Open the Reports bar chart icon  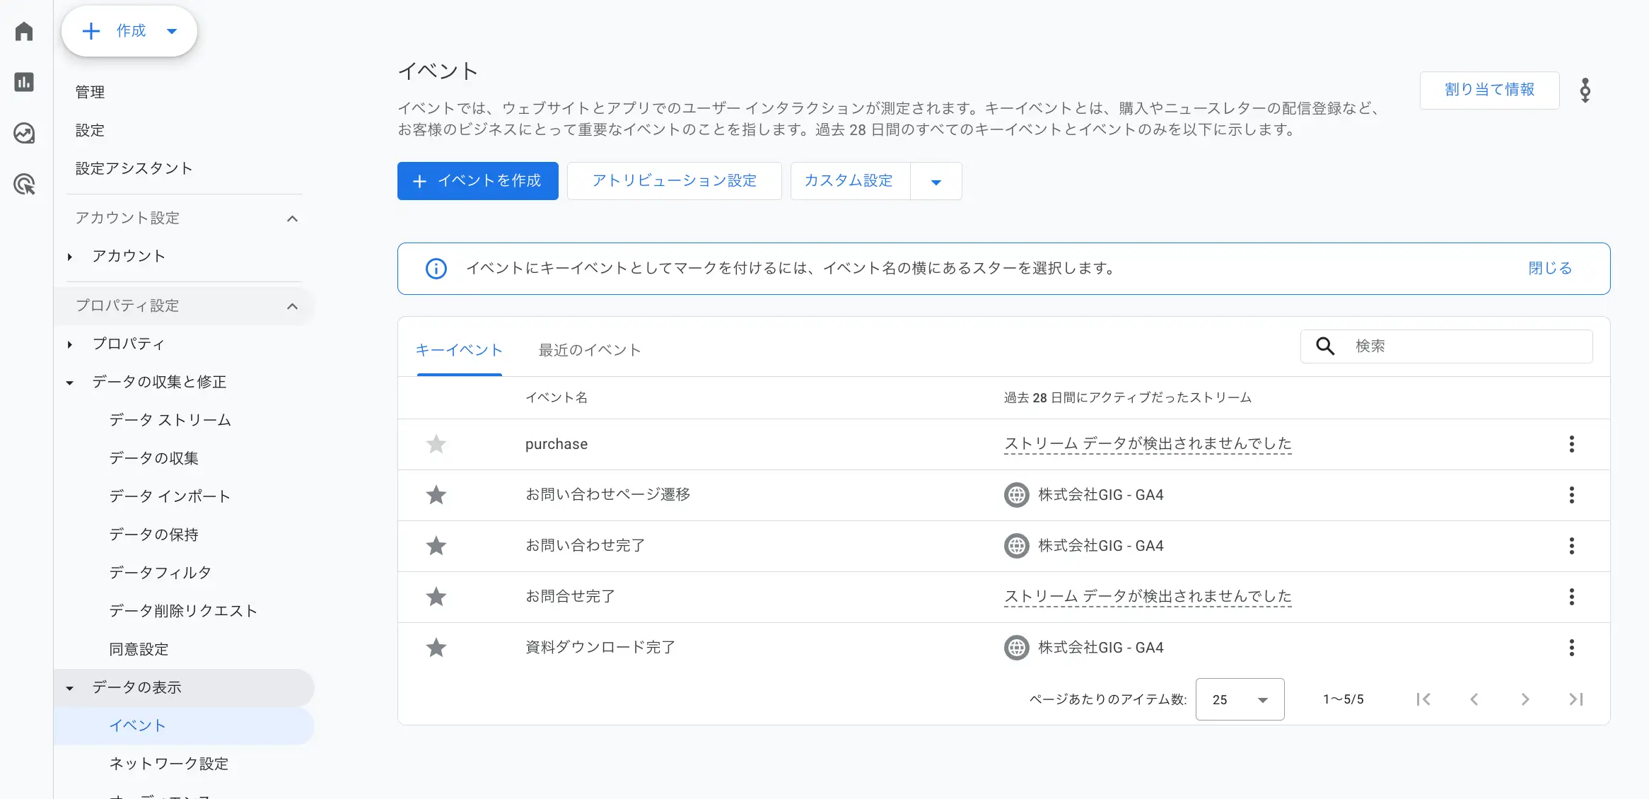point(24,82)
